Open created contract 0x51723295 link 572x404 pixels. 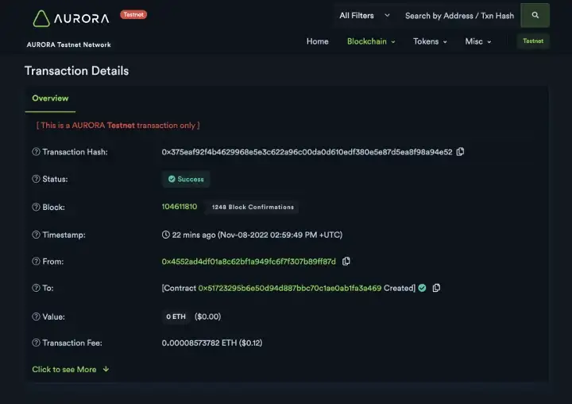click(290, 288)
